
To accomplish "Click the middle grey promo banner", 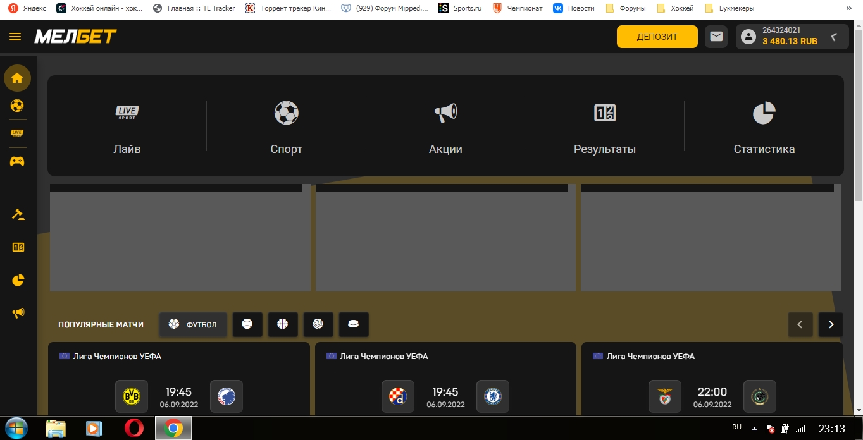I will 445,238.
